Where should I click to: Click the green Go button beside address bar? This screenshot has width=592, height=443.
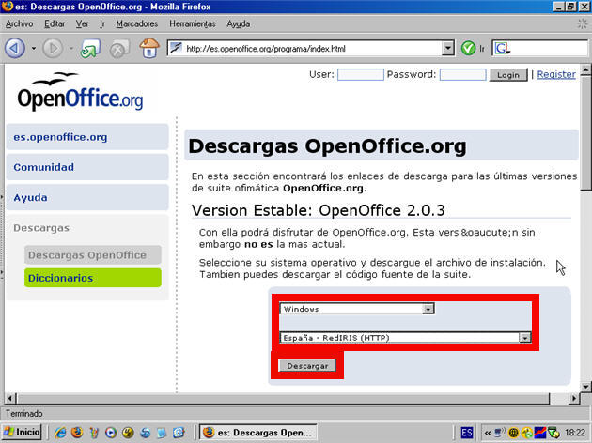click(469, 47)
